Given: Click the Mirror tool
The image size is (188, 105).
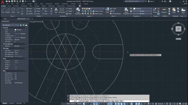Looking at the screenshot, I should (x=37, y=11).
